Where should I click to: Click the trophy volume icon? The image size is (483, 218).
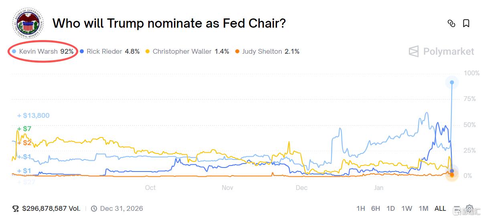click(16, 208)
